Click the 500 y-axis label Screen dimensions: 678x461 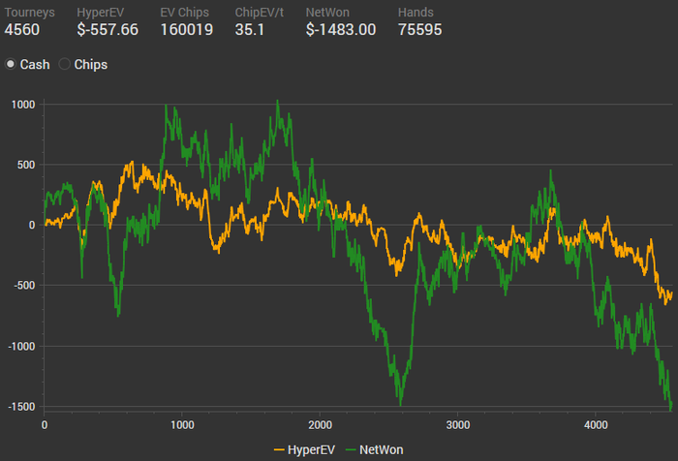pos(26,165)
